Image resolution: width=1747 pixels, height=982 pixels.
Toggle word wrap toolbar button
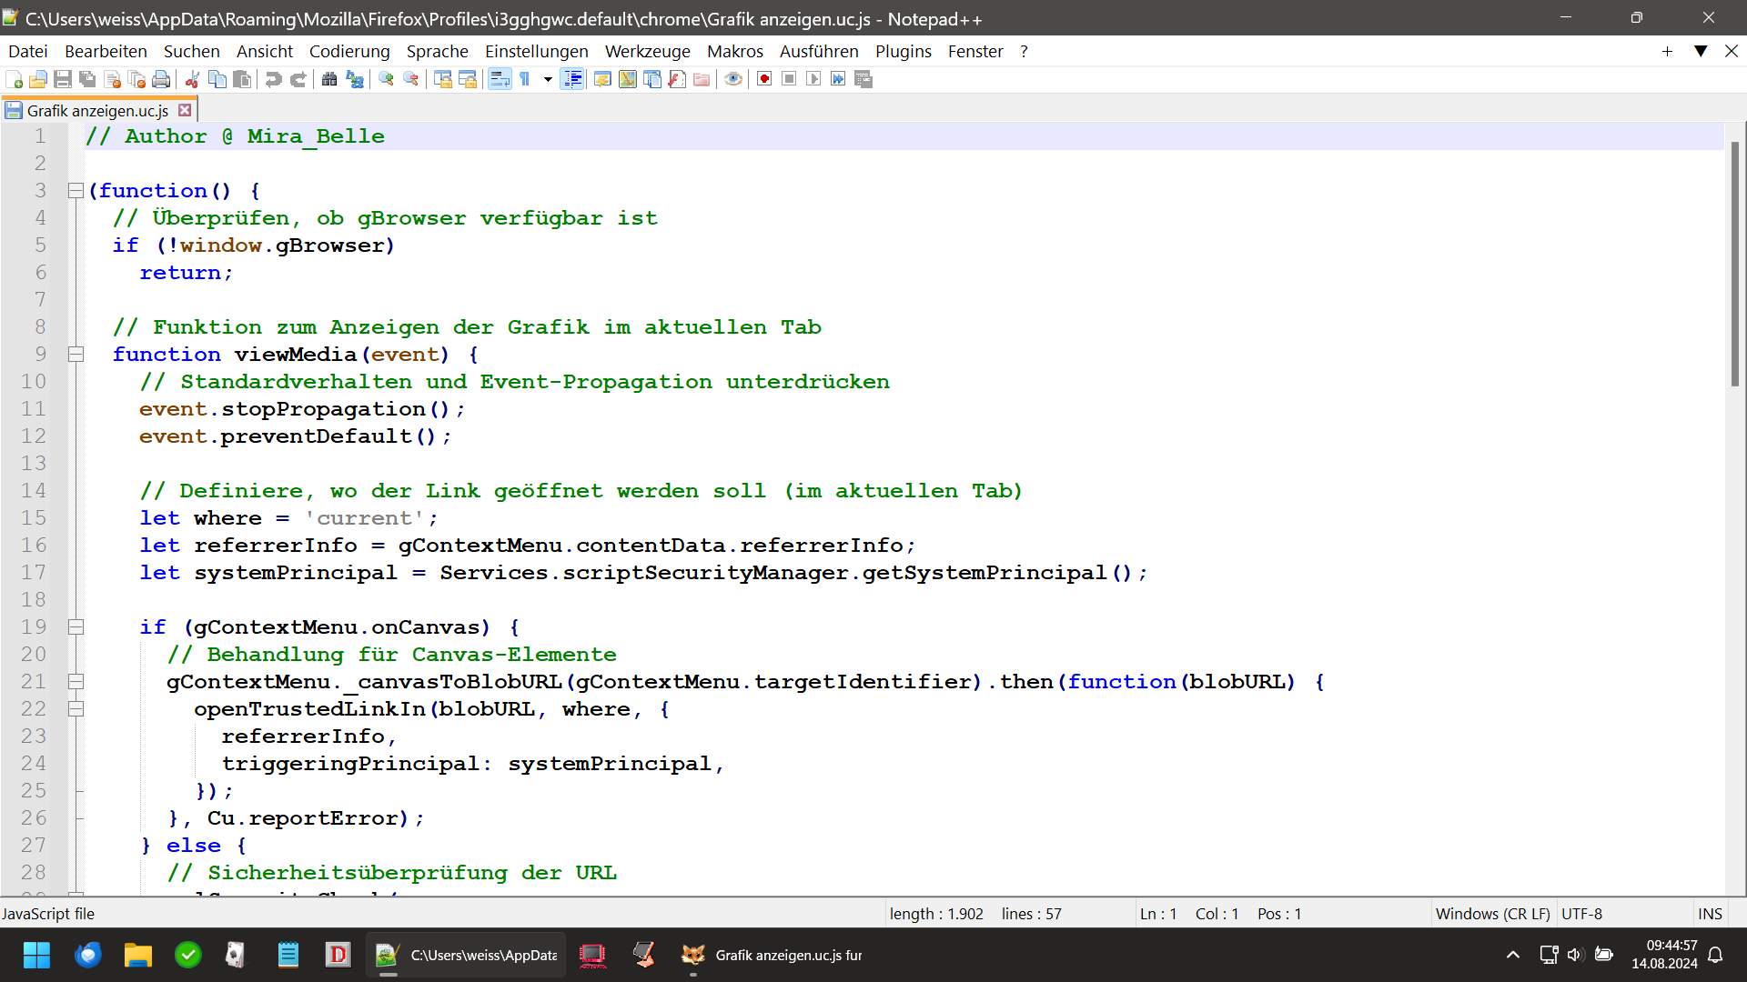[x=500, y=80]
